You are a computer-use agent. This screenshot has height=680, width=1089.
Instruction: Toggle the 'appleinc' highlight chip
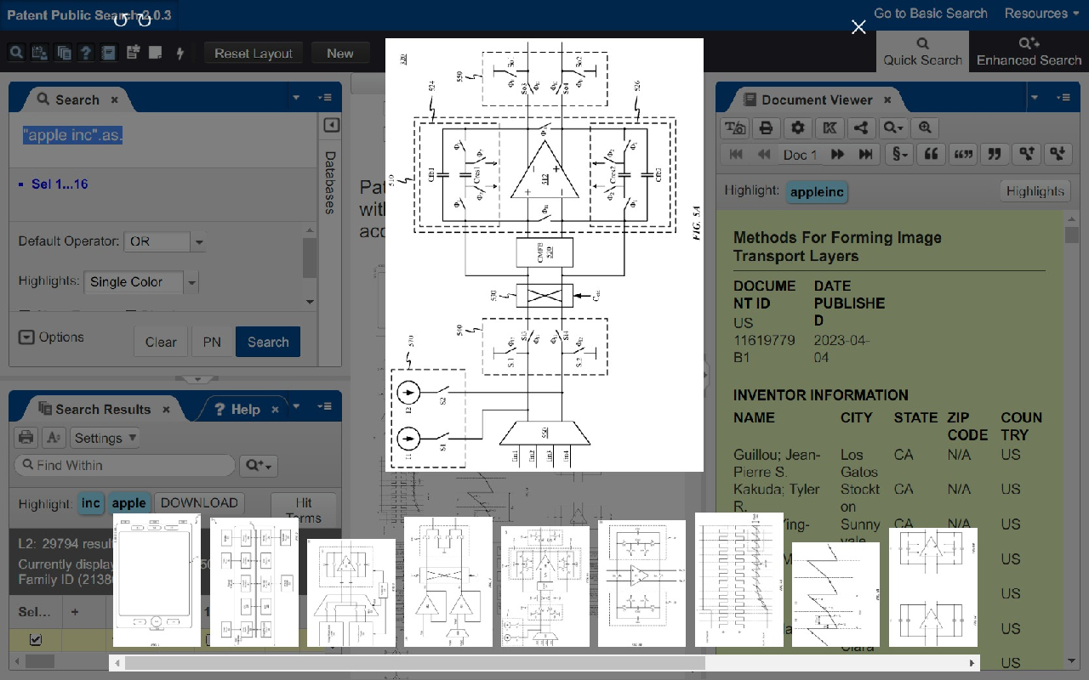817,192
